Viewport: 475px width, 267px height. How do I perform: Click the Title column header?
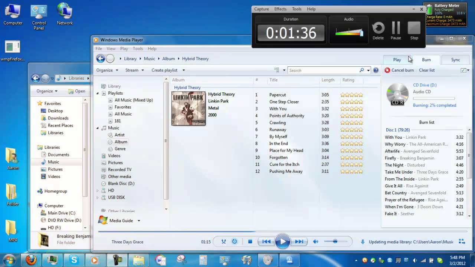pos(273,80)
